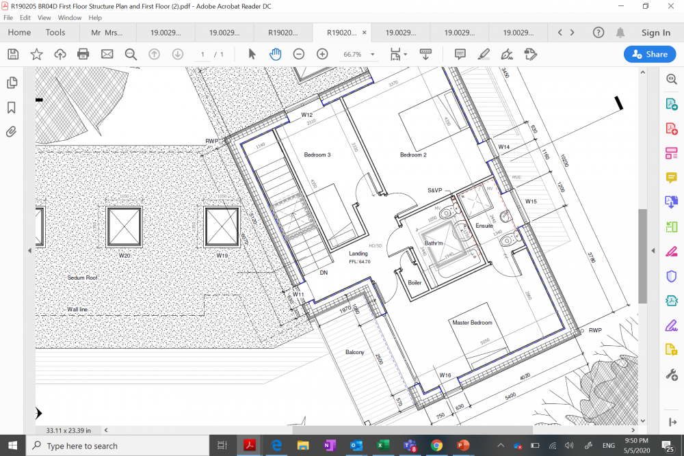Image resolution: width=684 pixels, height=456 pixels.
Task: Click the Share button
Action: [x=650, y=54]
